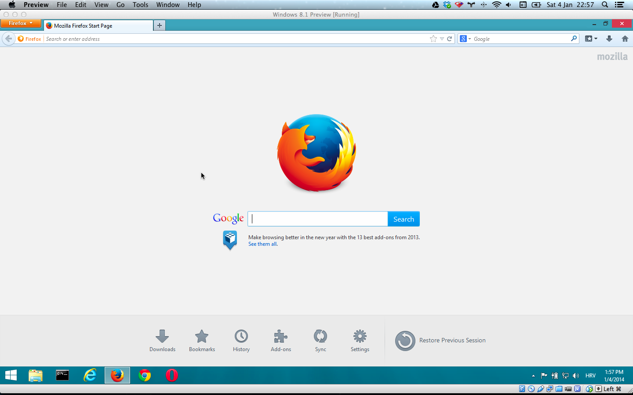Click the add-ons lego block snippet icon
The width and height of the screenshot is (633, 395).
click(x=230, y=240)
